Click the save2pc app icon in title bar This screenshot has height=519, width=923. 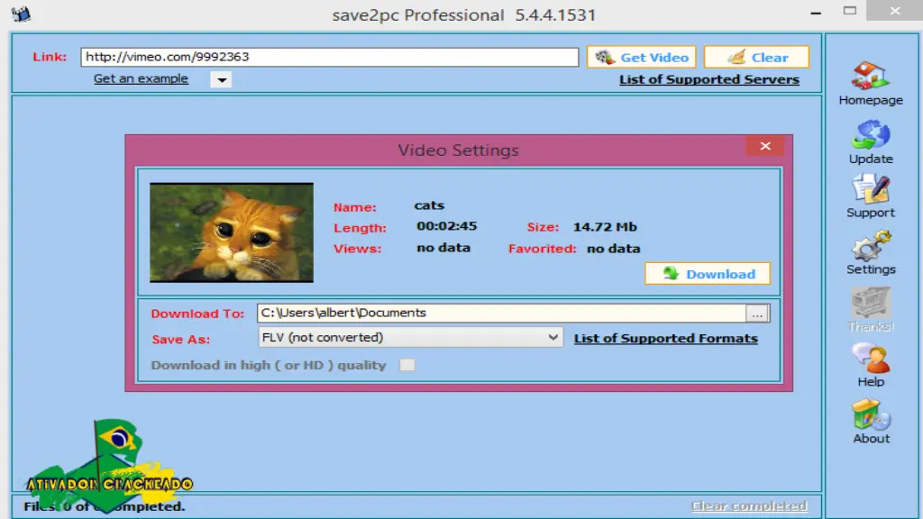(x=21, y=14)
